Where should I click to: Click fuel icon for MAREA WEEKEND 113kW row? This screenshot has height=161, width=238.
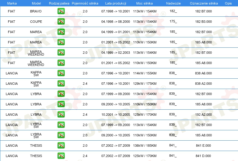[x=61, y=52]
